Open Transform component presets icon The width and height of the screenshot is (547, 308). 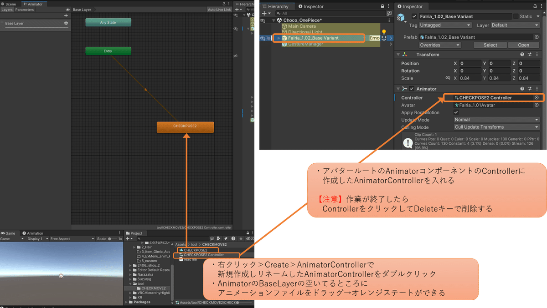tap(530, 55)
